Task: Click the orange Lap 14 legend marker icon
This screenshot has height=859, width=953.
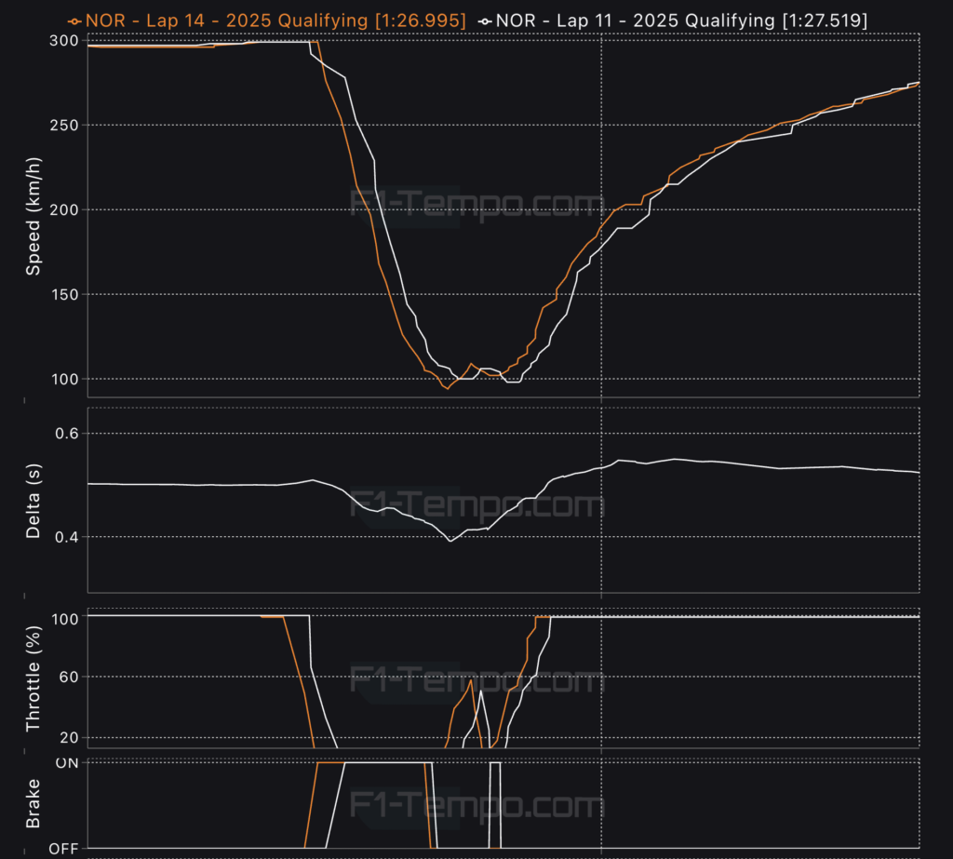Action: tap(74, 22)
